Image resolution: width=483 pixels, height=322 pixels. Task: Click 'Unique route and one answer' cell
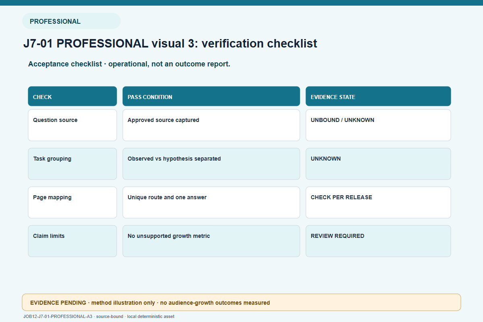click(x=211, y=202)
